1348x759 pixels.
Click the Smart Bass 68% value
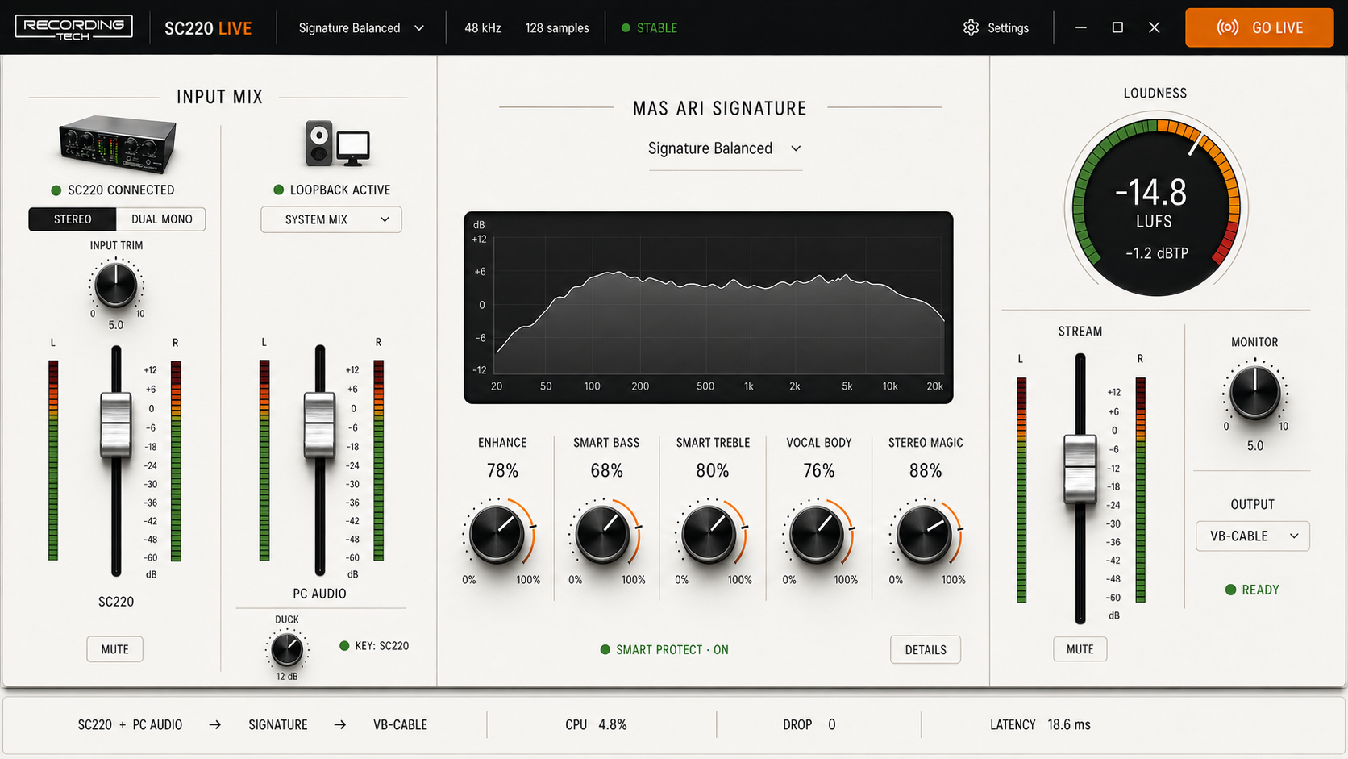[606, 470]
